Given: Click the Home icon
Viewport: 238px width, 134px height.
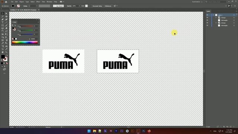Looking at the screenshot, I should (x=6, y=2).
